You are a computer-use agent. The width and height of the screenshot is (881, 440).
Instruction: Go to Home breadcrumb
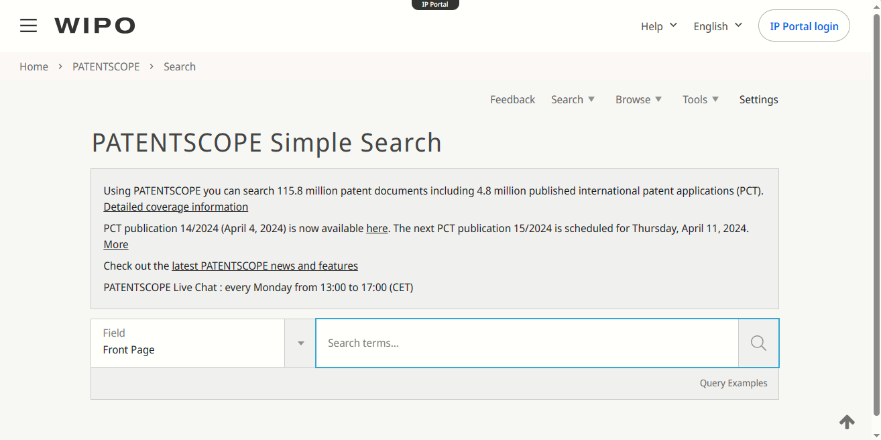point(34,66)
